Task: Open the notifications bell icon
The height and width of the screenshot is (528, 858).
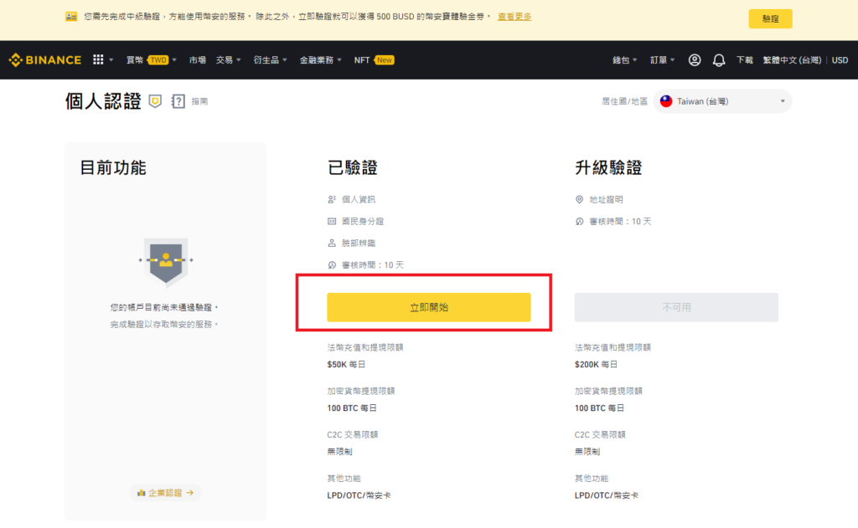Action: pos(719,60)
